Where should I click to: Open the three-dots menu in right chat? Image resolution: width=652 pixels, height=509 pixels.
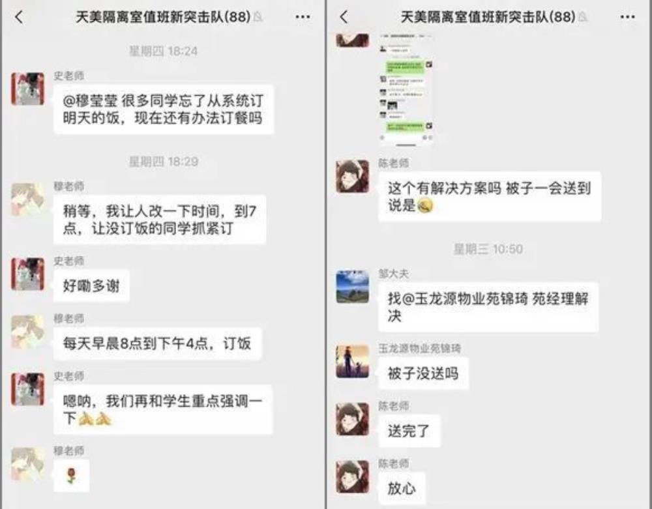pos(627,17)
